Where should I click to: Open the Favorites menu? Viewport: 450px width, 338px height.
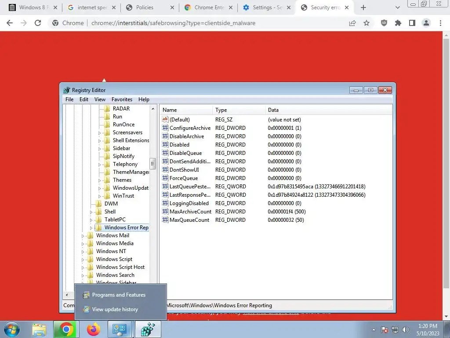122,99
